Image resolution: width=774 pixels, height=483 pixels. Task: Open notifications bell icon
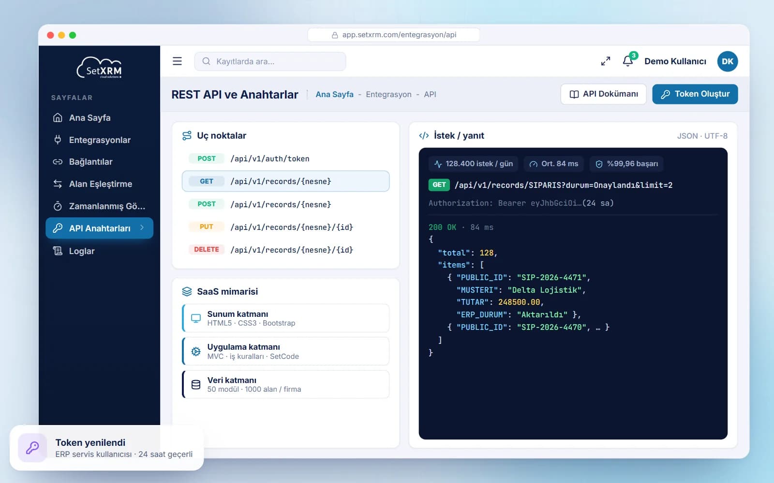pyautogui.click(x=627, y=61)
